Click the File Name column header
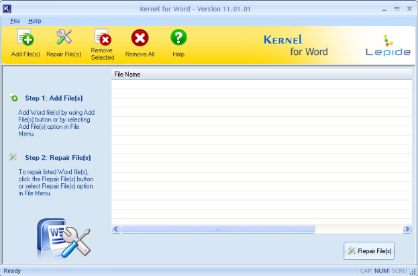 click(x=262, y=75)
